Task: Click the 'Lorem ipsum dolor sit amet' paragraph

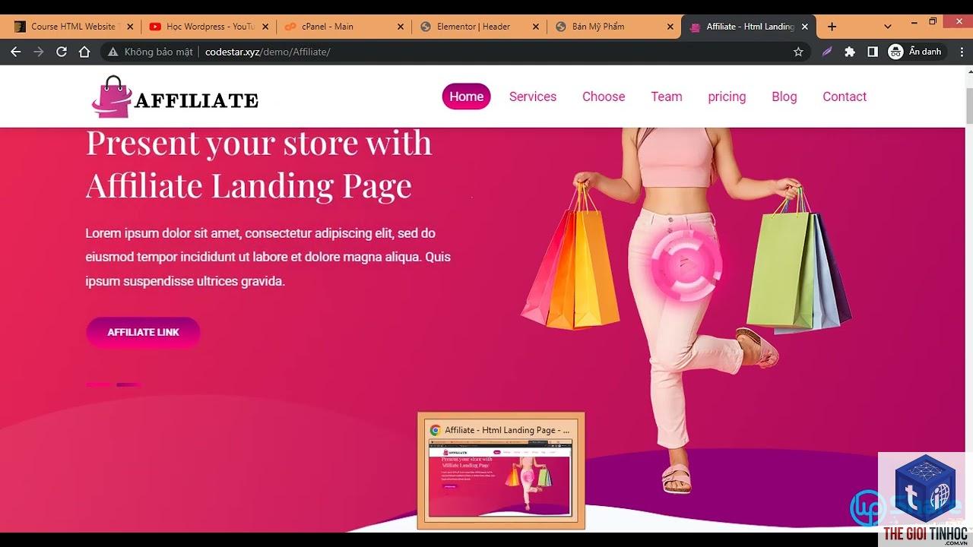Action: coord(268,257)
